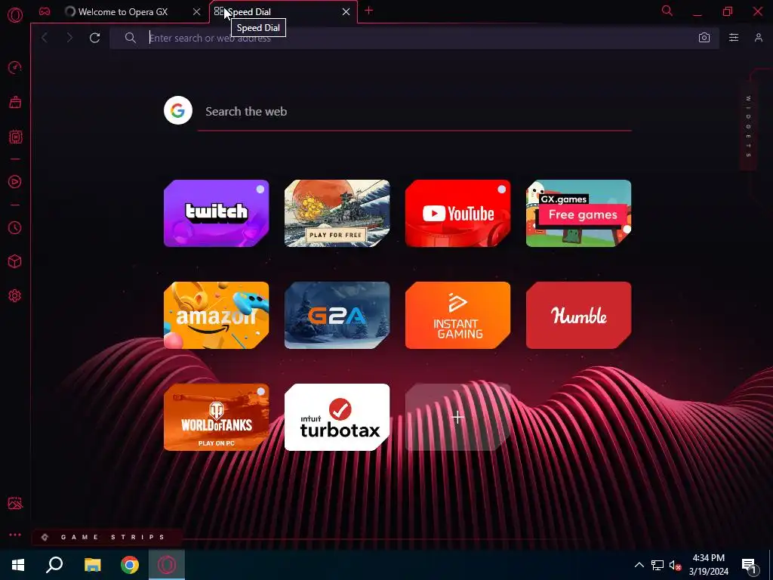Open Easy Setup sliders icon
Viewport: 773px width, 580px height.
(x=734, y=38)
